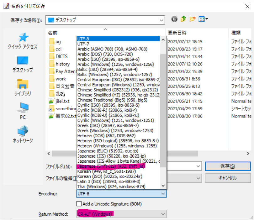Create a new folder with the new folder icon
This screenshot has height=220, width=254.
[192, 19]
